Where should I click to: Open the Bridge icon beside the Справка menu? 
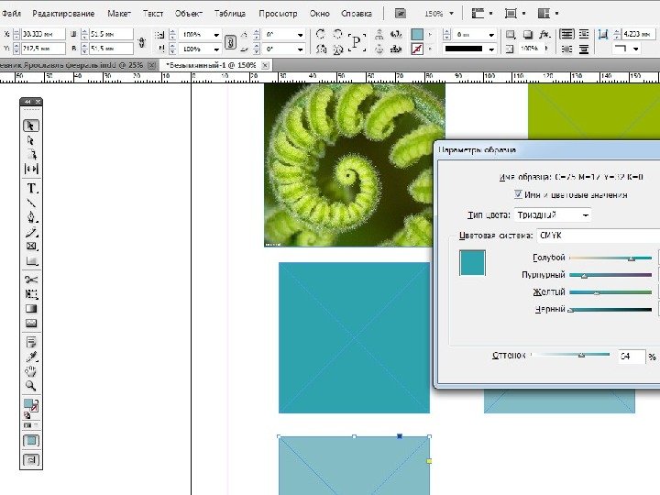pyautogui.click(x=401, y=14)
